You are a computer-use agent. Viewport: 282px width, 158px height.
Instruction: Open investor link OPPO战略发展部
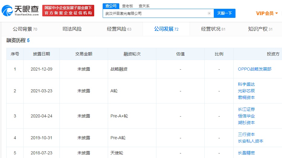pyautogui.click(x=255, y=69)
